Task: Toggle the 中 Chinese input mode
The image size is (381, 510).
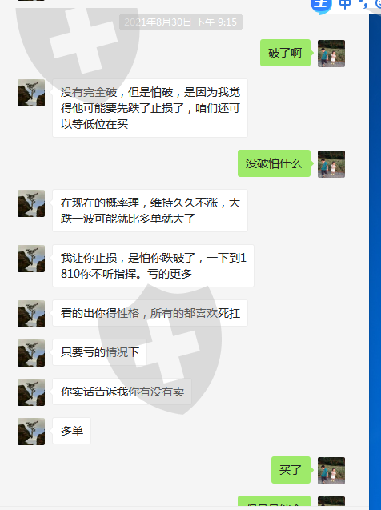Action: click(x=345, y=4)
